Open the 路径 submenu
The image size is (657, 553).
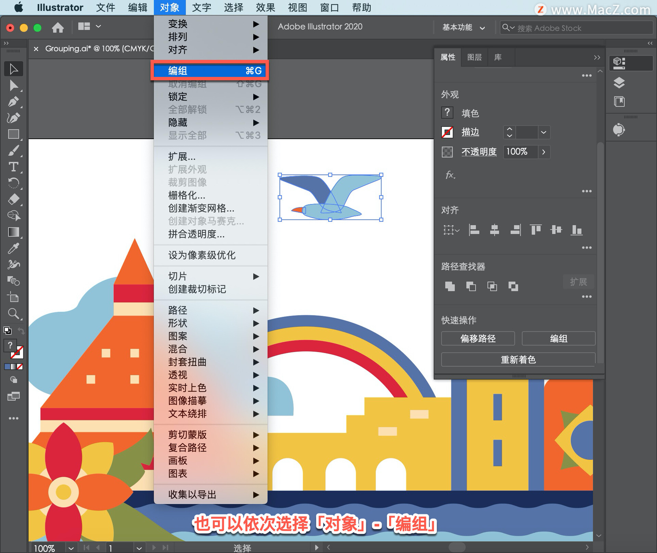coord(210,310)
